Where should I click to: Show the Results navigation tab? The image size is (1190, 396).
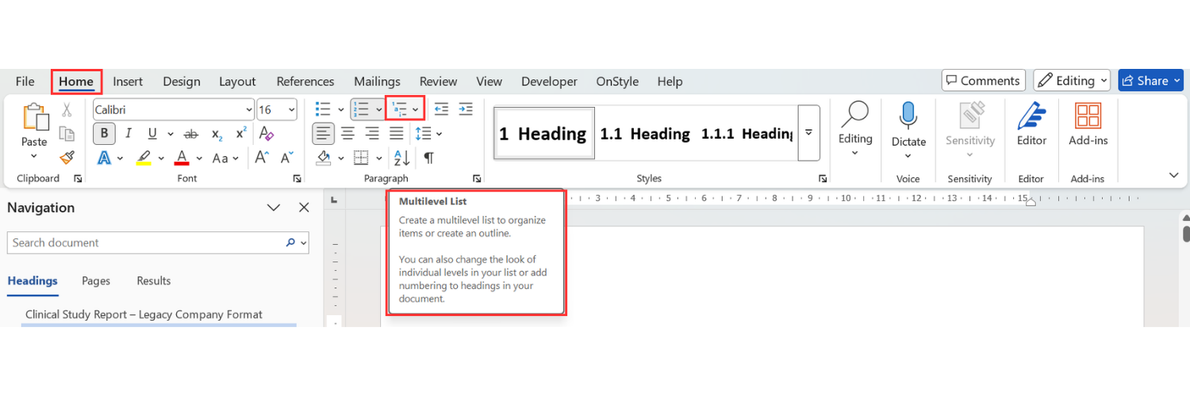(x=154, y=280)
